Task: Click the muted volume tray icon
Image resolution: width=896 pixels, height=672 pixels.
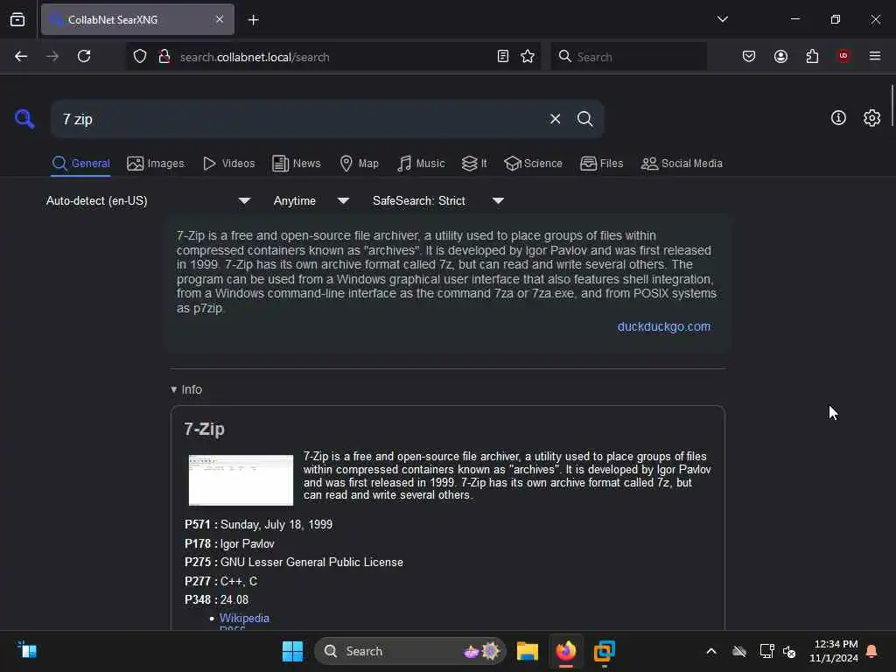Action: click(789, 651)
